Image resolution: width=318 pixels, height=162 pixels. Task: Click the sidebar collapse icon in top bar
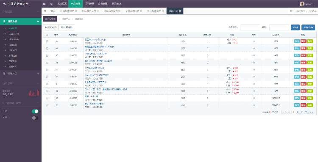[x=45, y=4]
